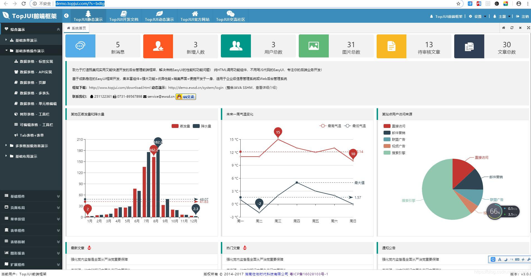Collapse the 基础表格操作演示 tree node
This screenshot has height=277, width=531.
coord(6,51)
